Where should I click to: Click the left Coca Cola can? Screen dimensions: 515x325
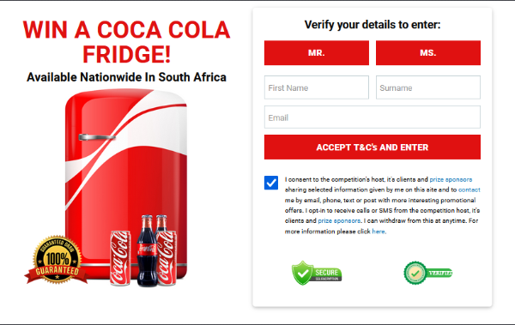coord(120,258)
